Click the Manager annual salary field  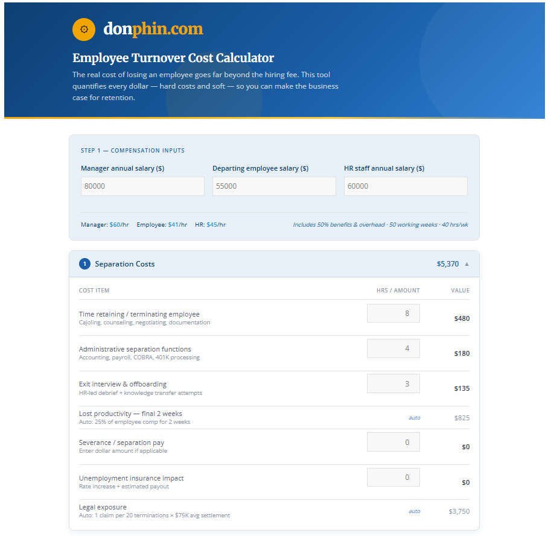142,186
